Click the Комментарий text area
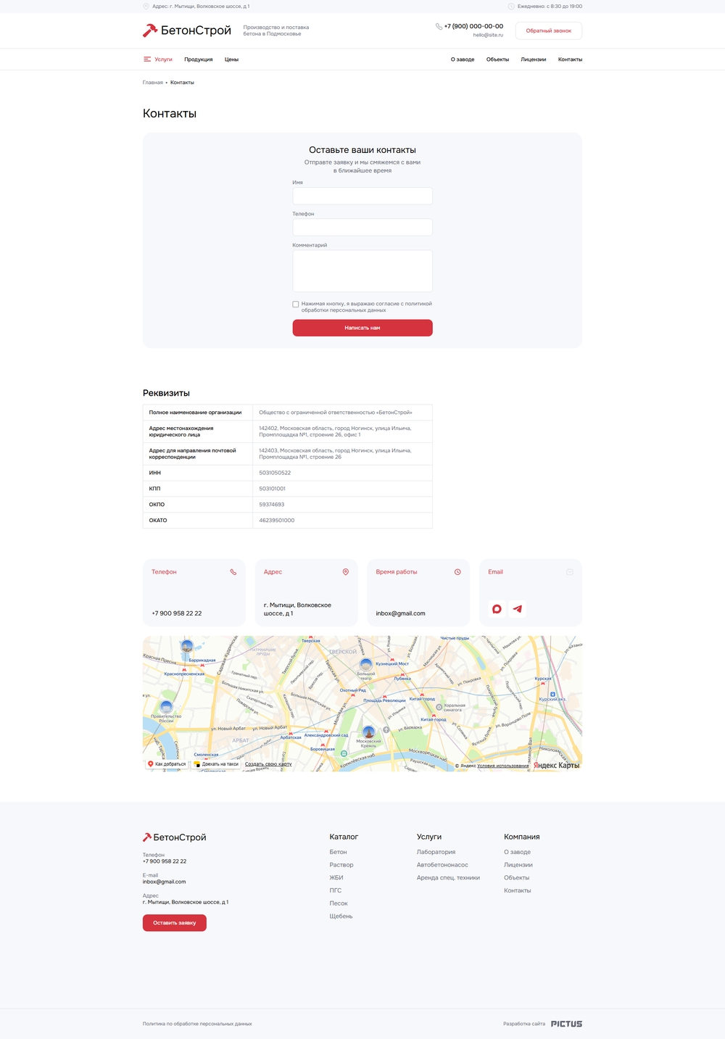 click(x=362, y=271)
